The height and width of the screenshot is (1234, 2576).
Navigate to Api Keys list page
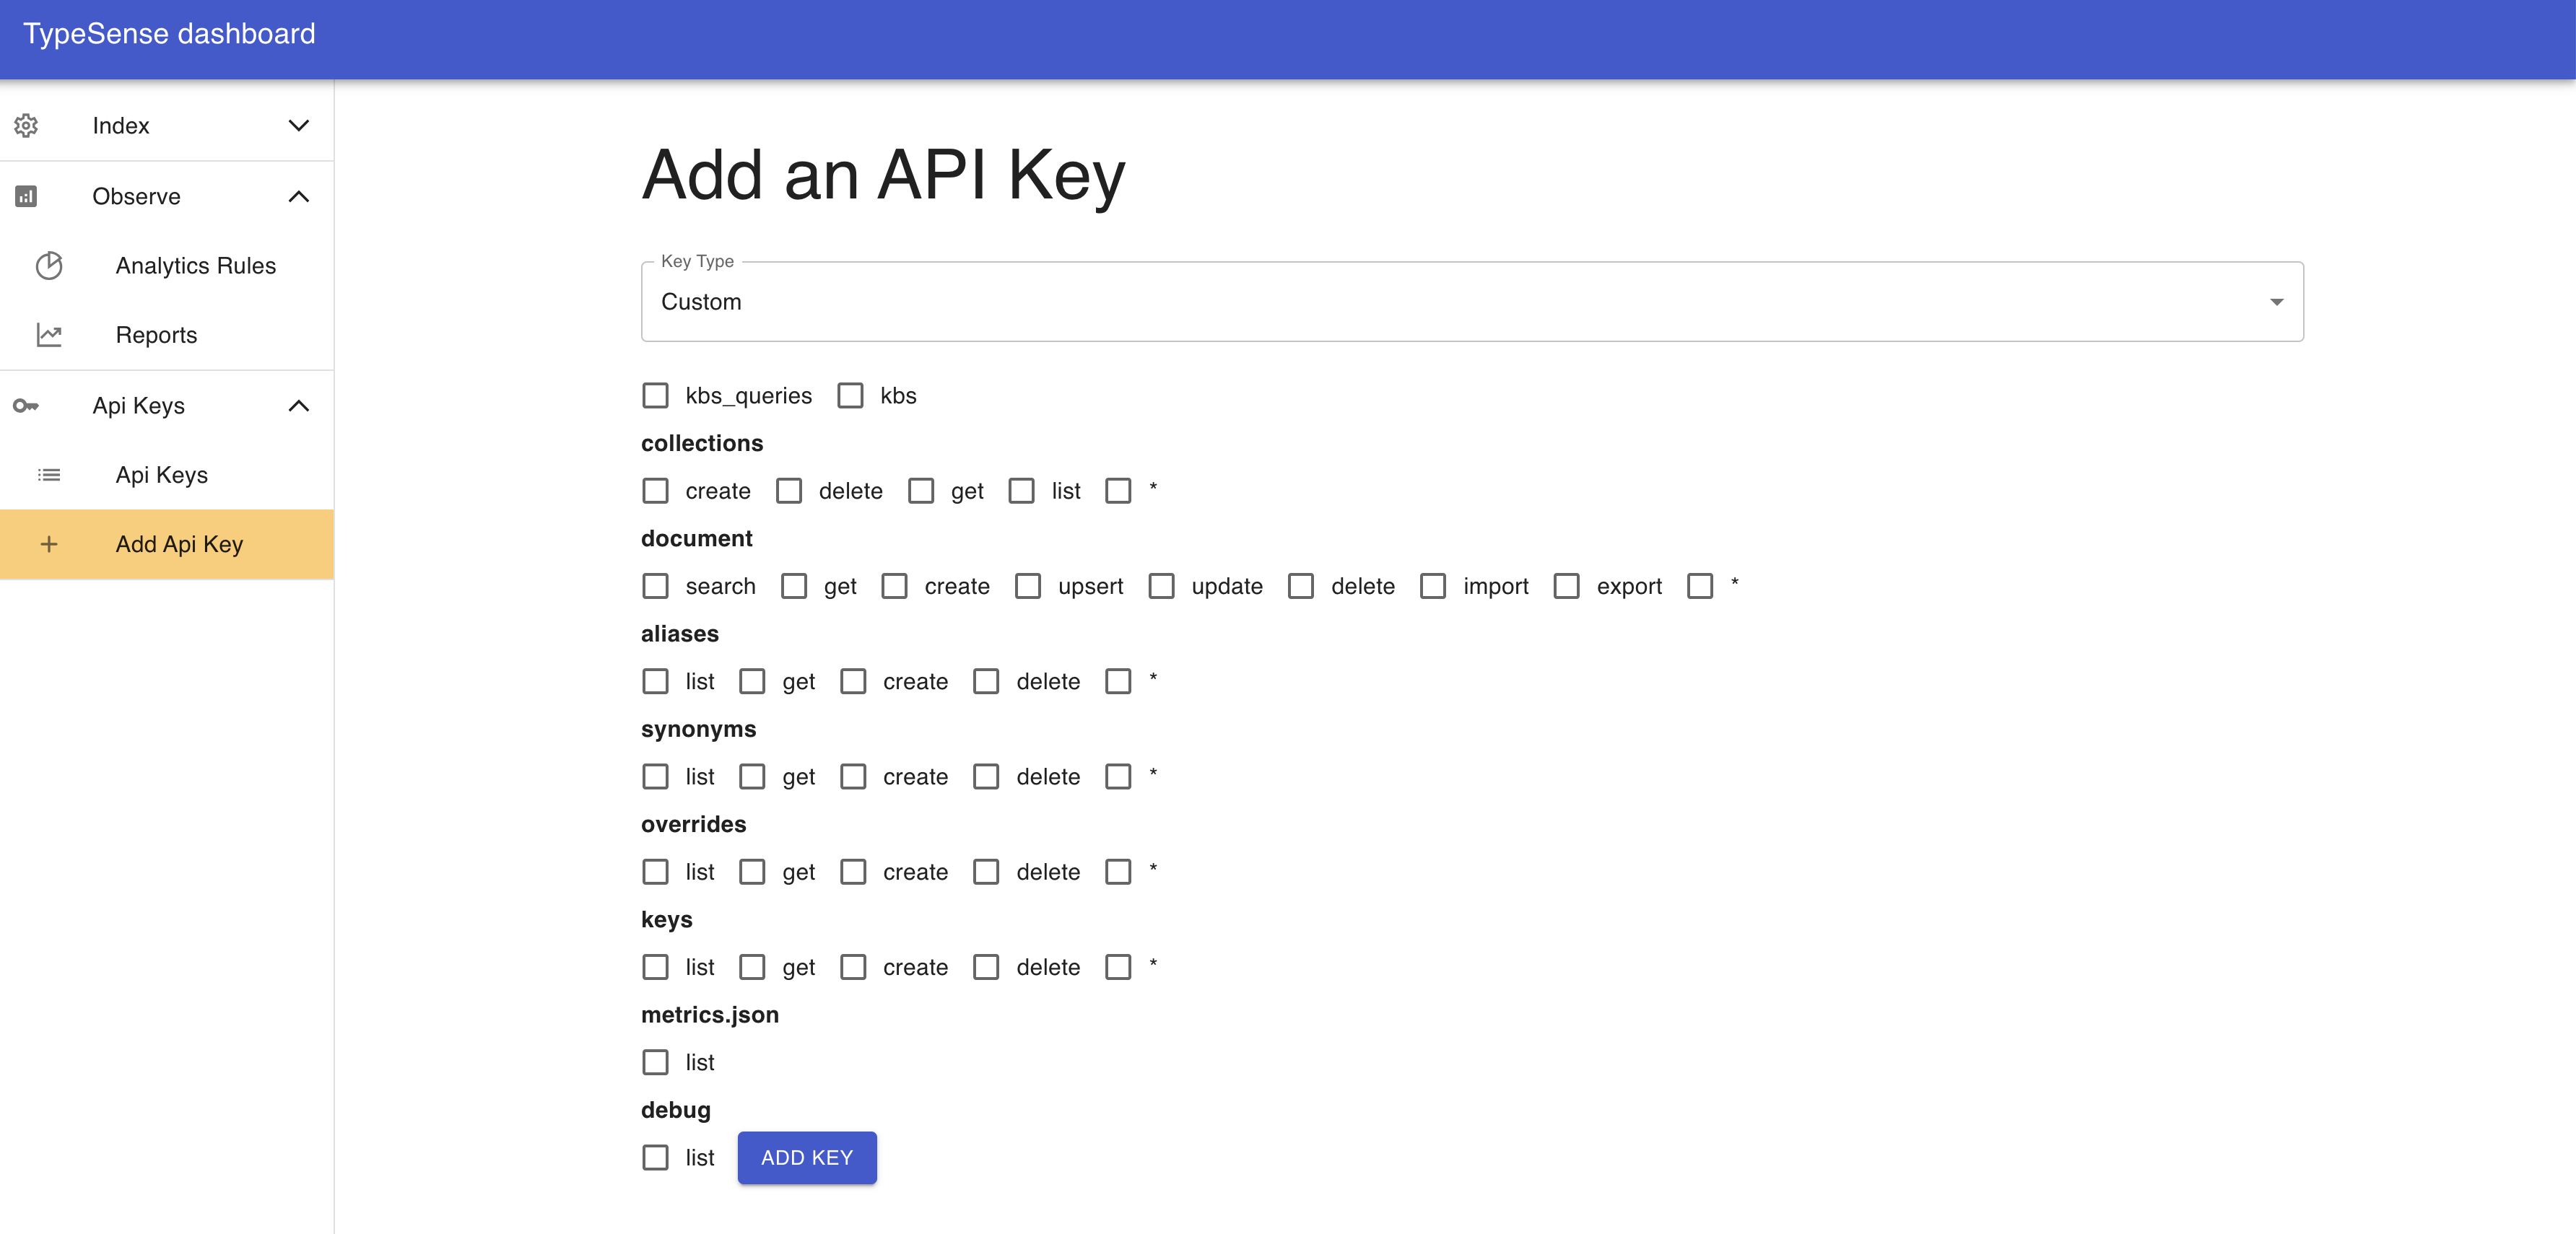coord(162,475)
